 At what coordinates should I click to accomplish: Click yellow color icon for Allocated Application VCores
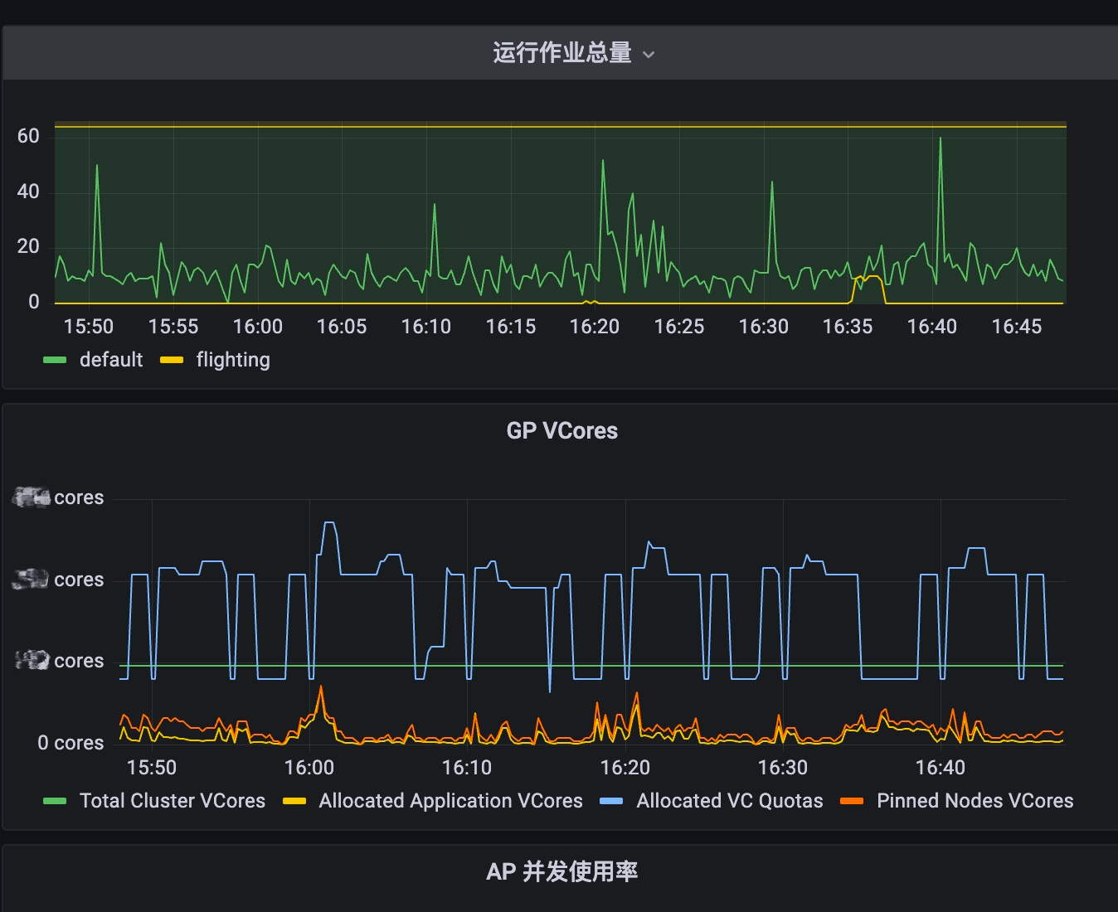click(294, 801)
